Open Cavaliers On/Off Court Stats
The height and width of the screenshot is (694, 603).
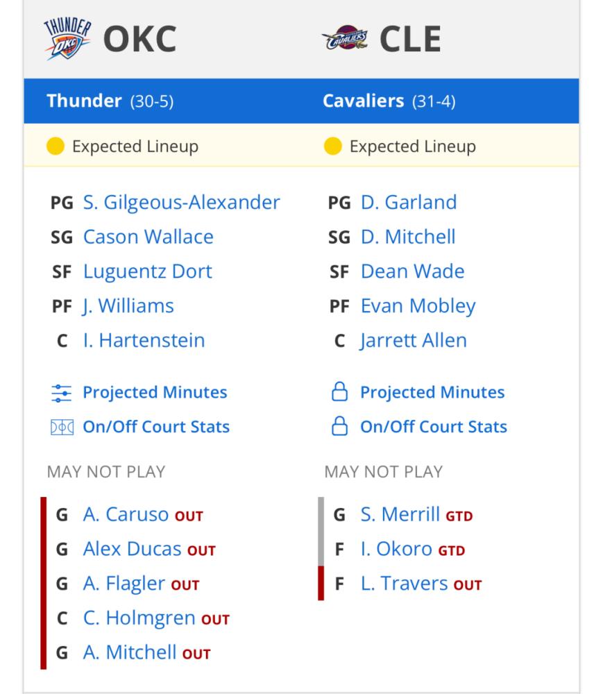[434, 427]
